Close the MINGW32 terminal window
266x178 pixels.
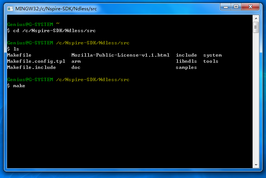point(250,7)
